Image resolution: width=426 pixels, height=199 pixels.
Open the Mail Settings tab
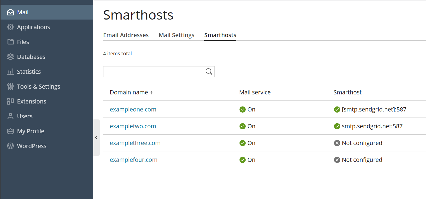click(x=176, y=35)
